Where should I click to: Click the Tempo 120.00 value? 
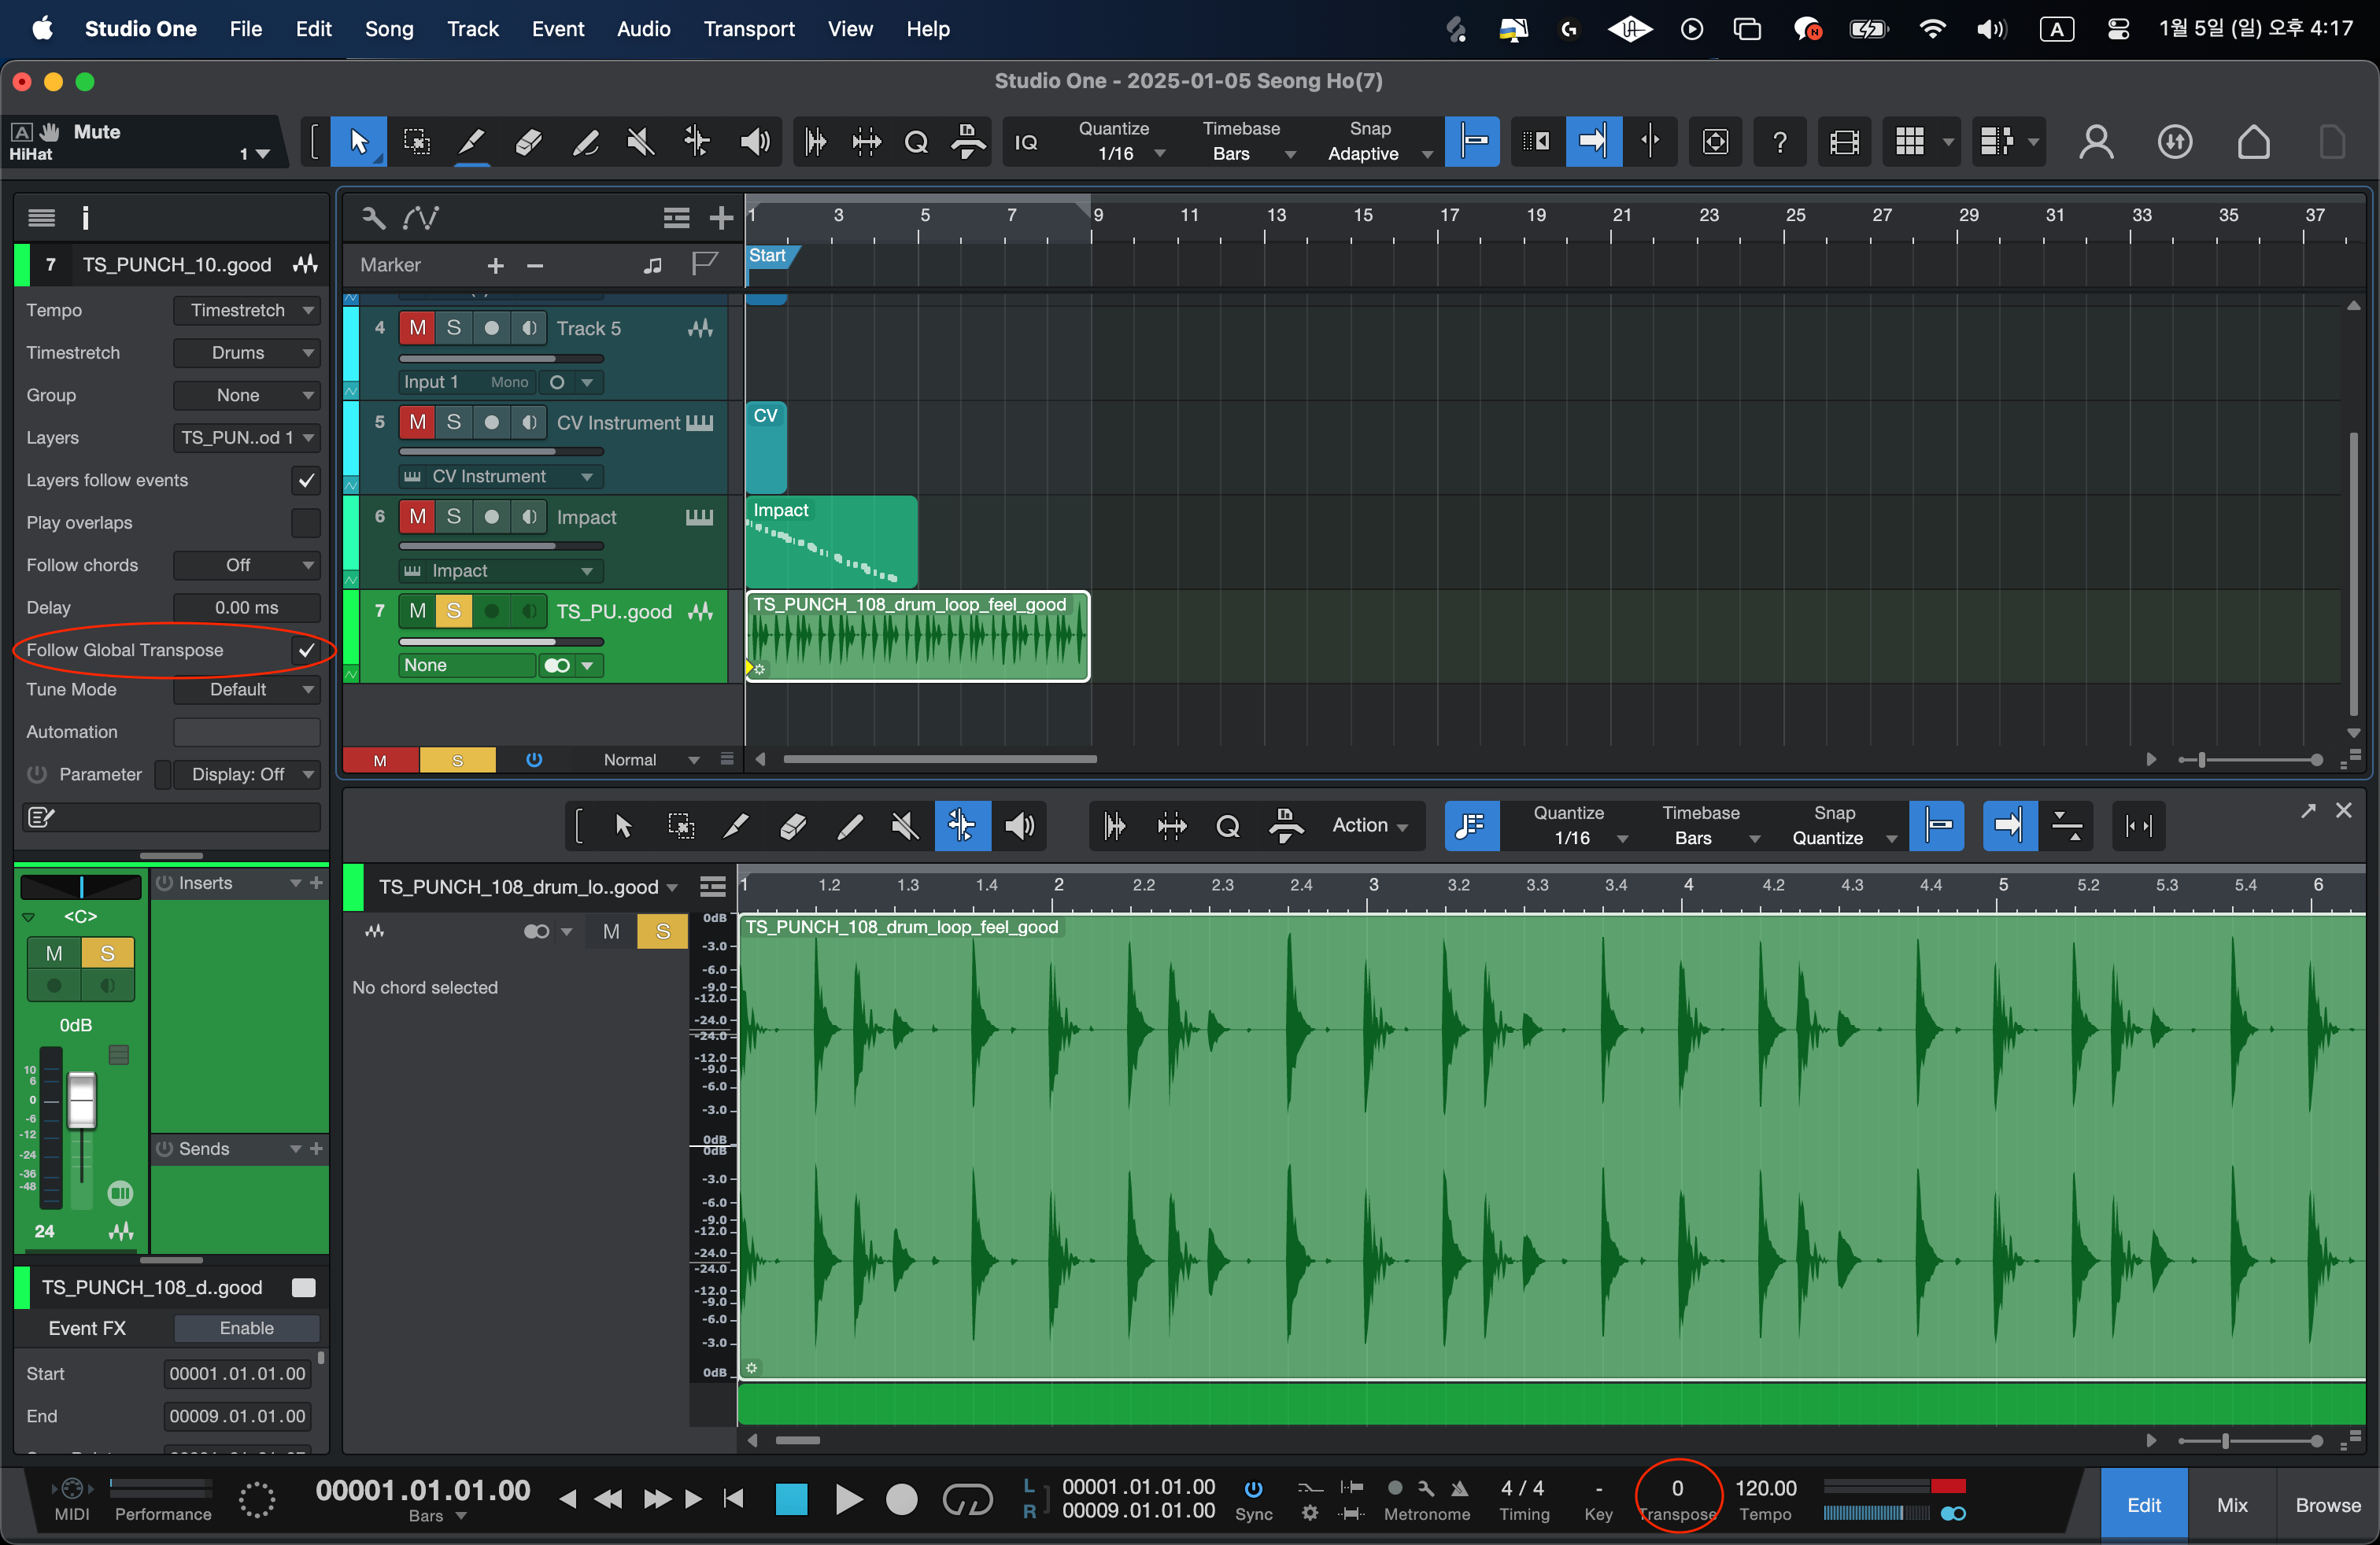pyautogui.click(x=1766, y=1488)
